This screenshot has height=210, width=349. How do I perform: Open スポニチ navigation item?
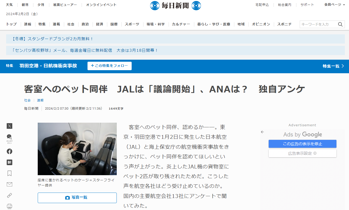[x=284, y=24]
